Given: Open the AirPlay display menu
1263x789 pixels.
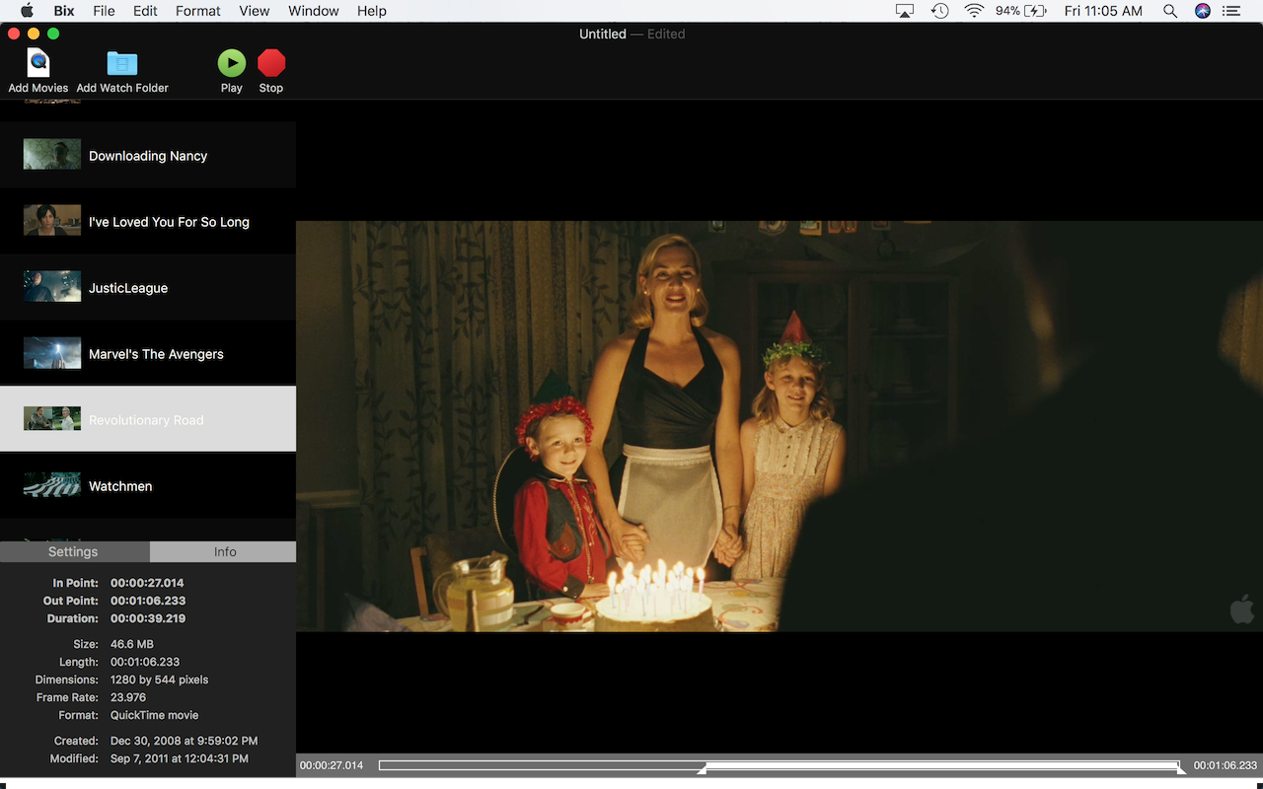Looking at the screenshot, I should [905, 11].
